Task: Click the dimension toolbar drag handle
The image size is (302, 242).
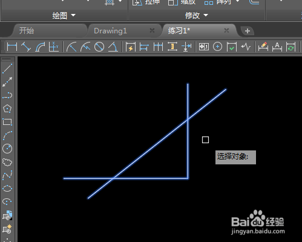Action: (x=3, y=46)
